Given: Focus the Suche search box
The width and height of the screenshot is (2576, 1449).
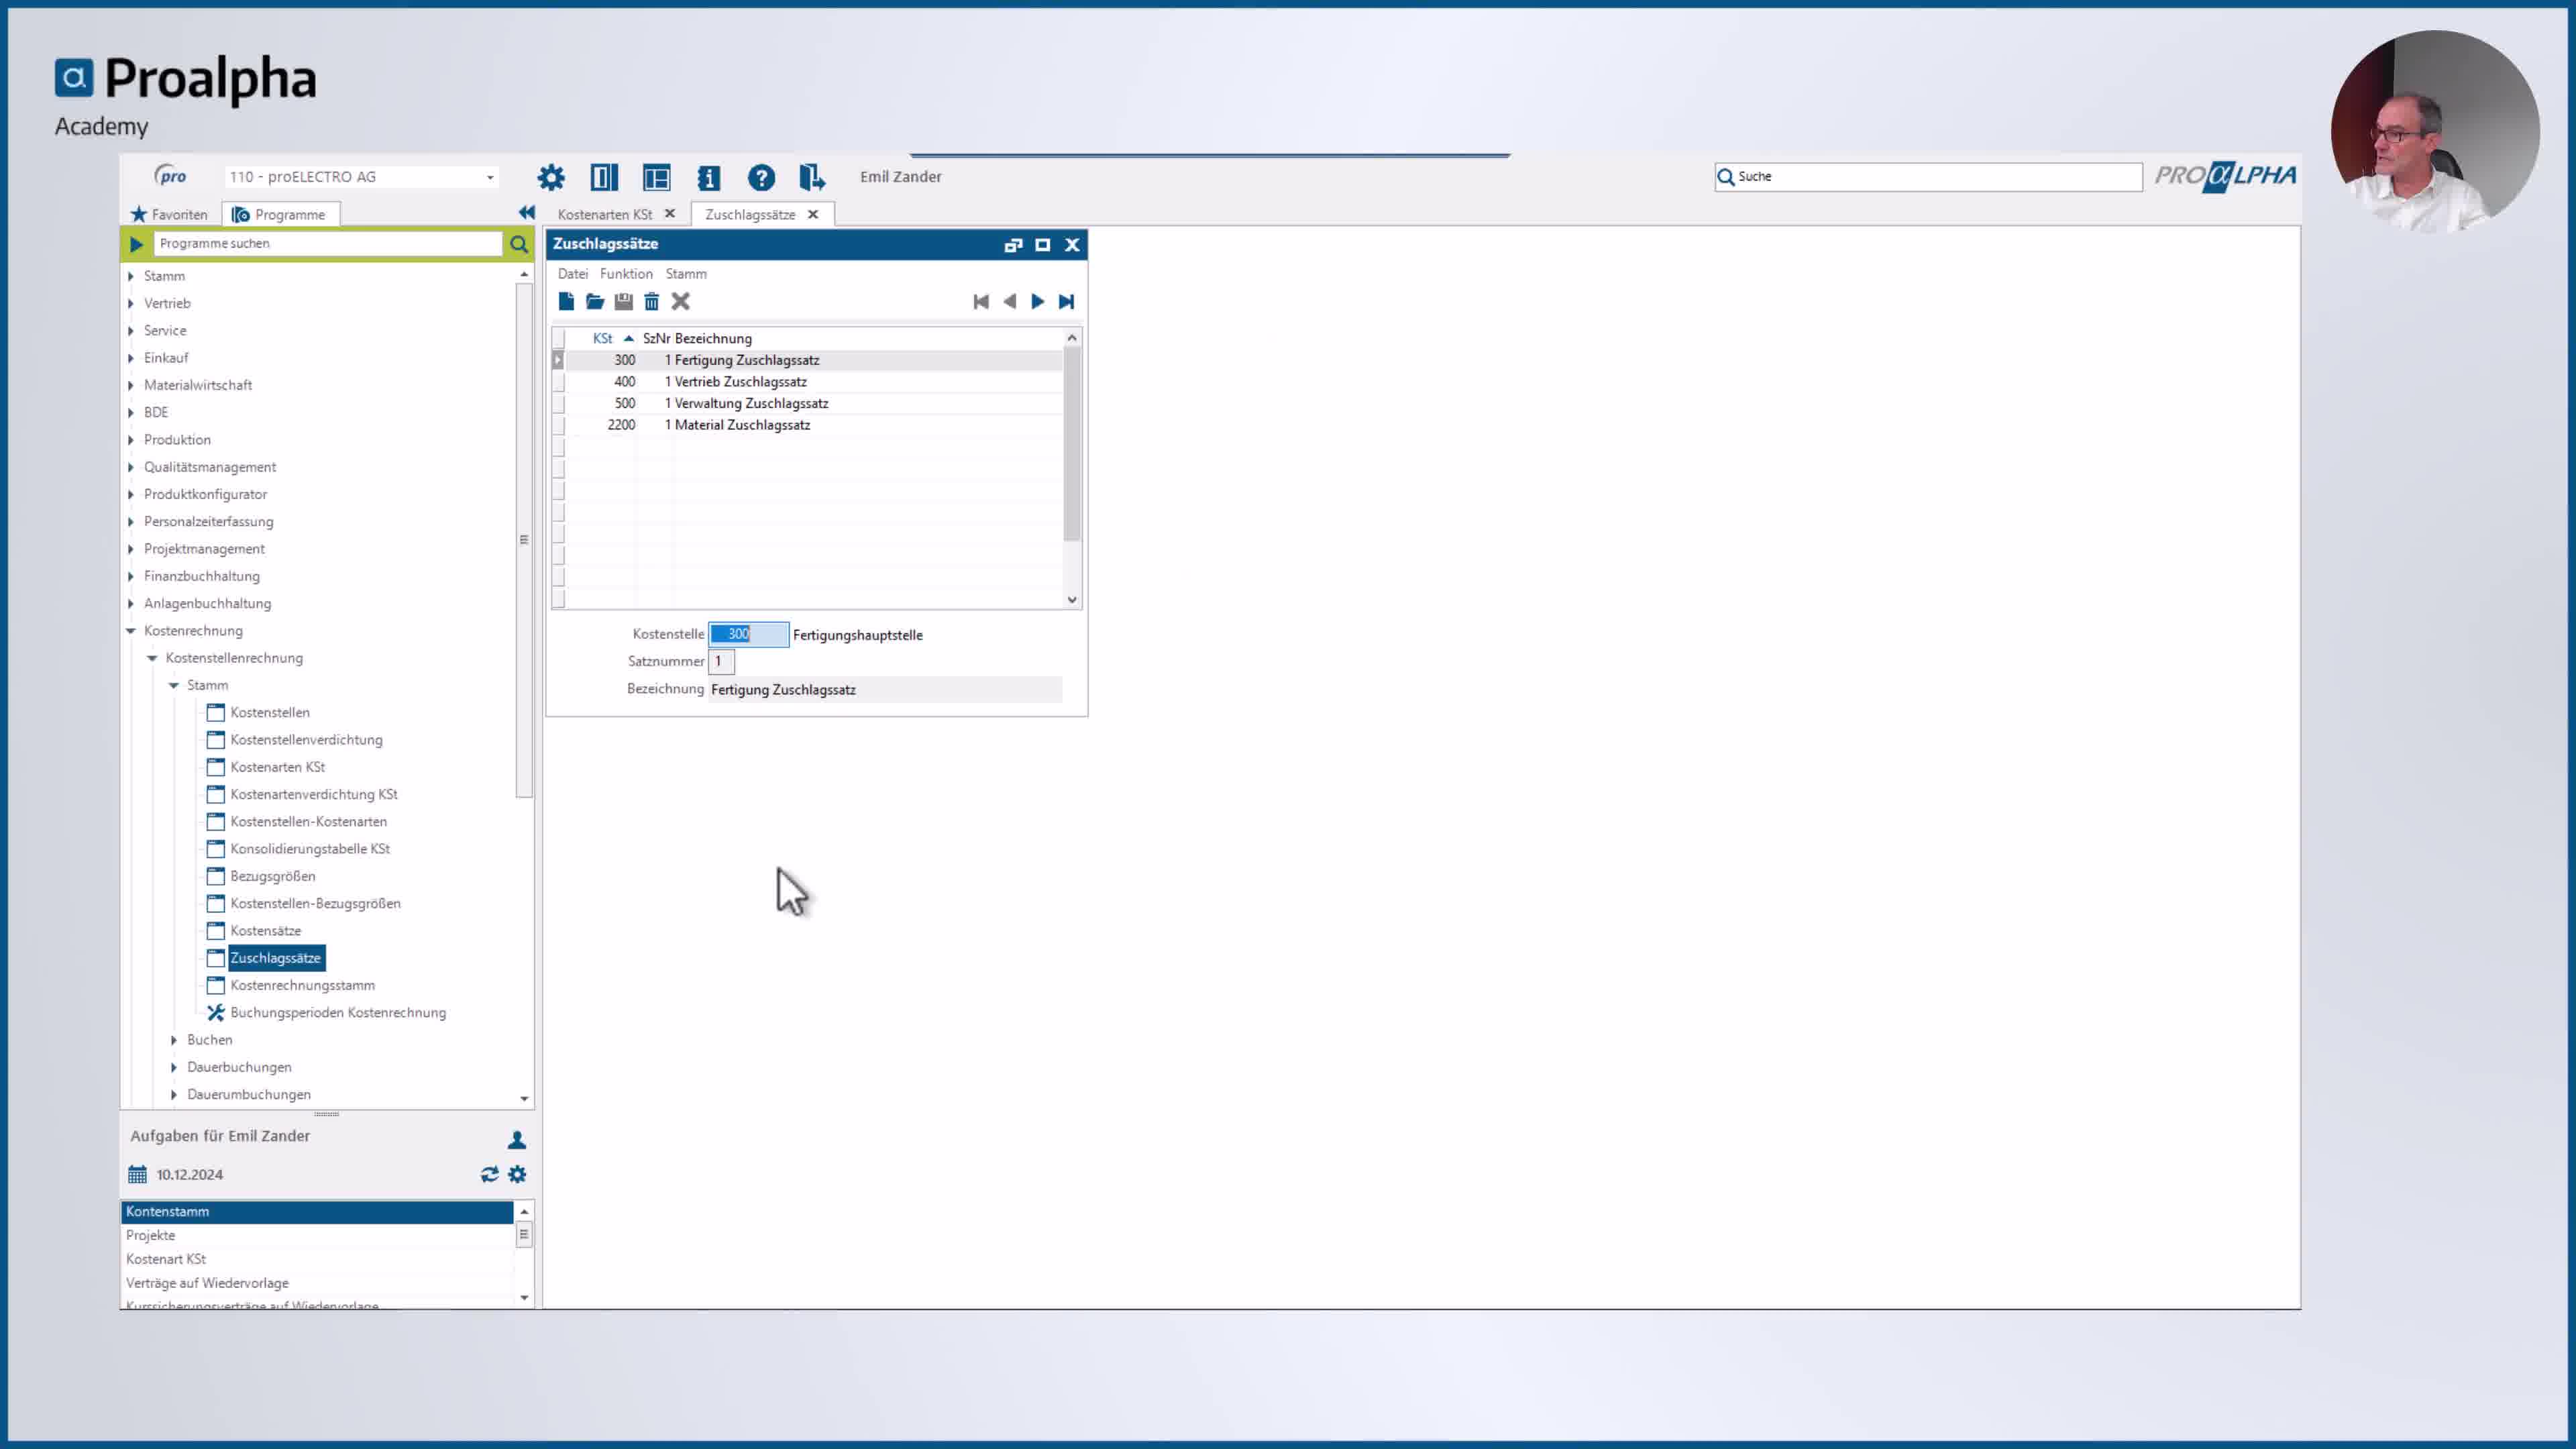Looking at the screenshot, I should [1928, 176].
